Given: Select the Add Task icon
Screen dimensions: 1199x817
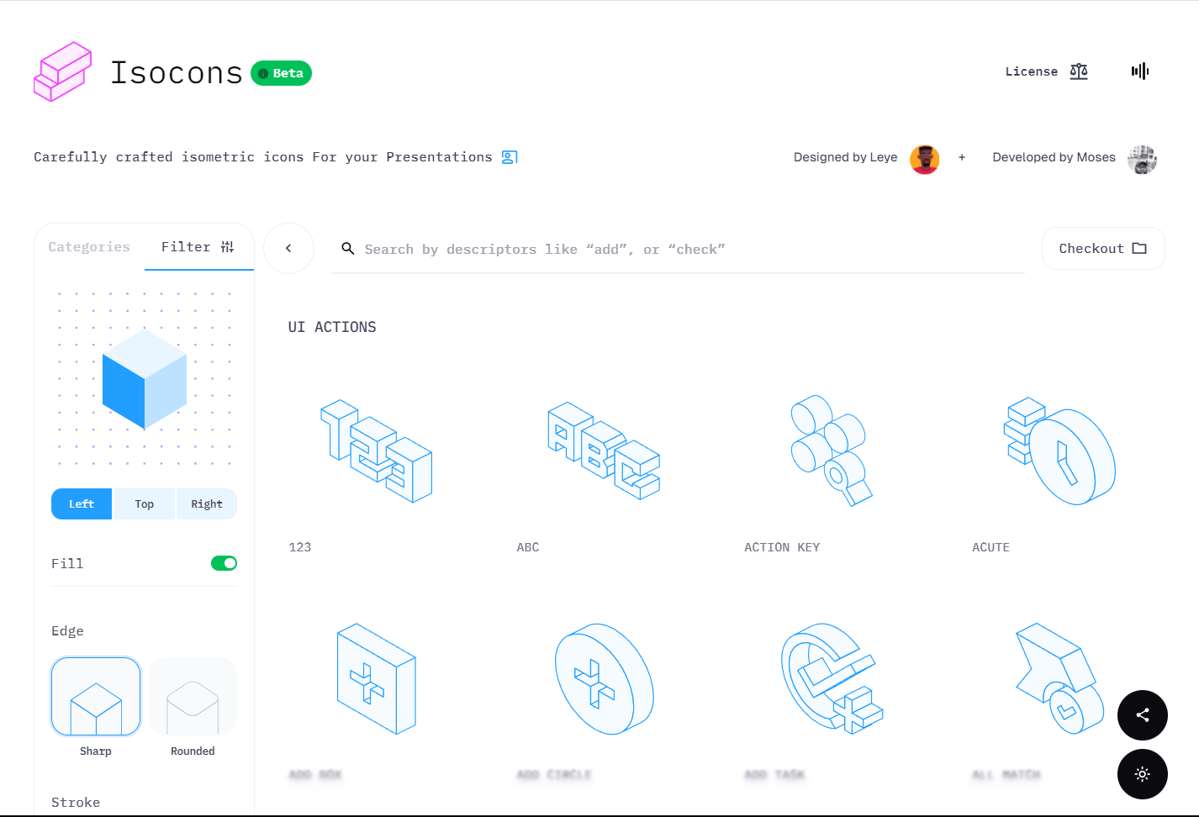Looking at the screenshot, I should tap(832, 678).
